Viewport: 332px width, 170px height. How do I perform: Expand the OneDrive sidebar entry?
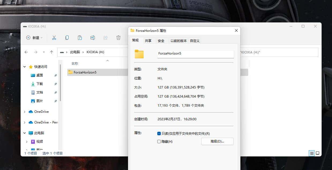click(24, 112)
